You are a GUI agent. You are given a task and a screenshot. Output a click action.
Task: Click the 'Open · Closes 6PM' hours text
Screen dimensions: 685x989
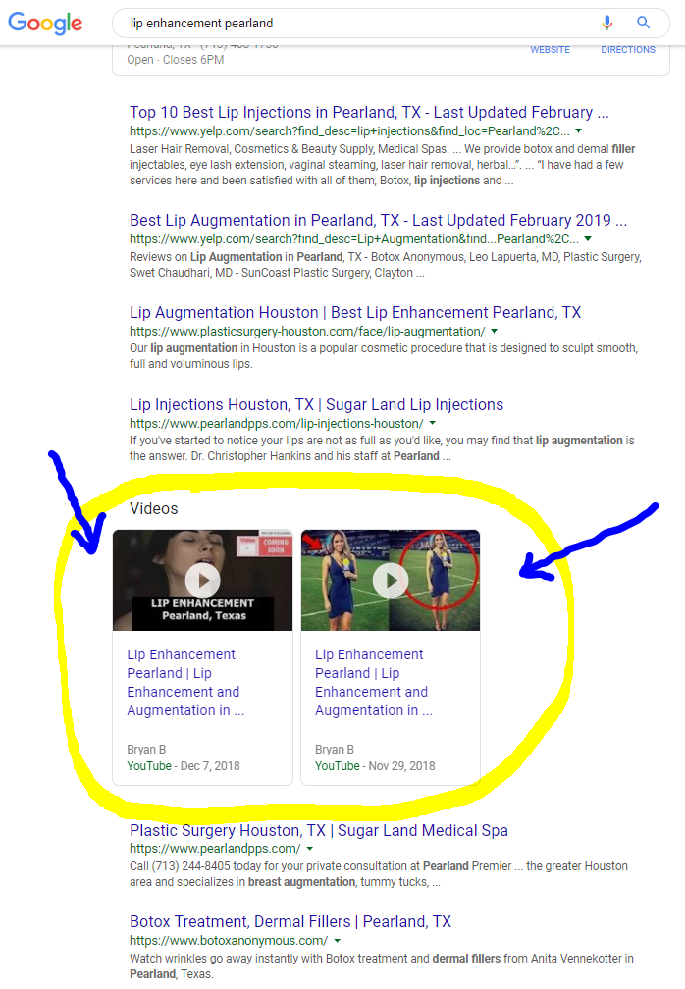pos(176,59)
